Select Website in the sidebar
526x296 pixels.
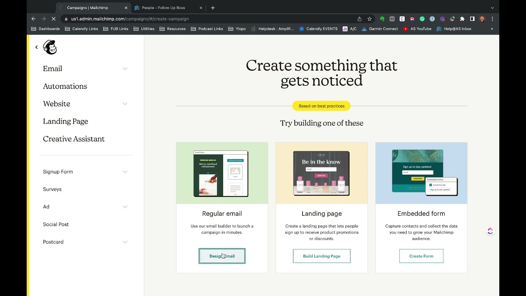pyautogui.click(x=56, y=104)
